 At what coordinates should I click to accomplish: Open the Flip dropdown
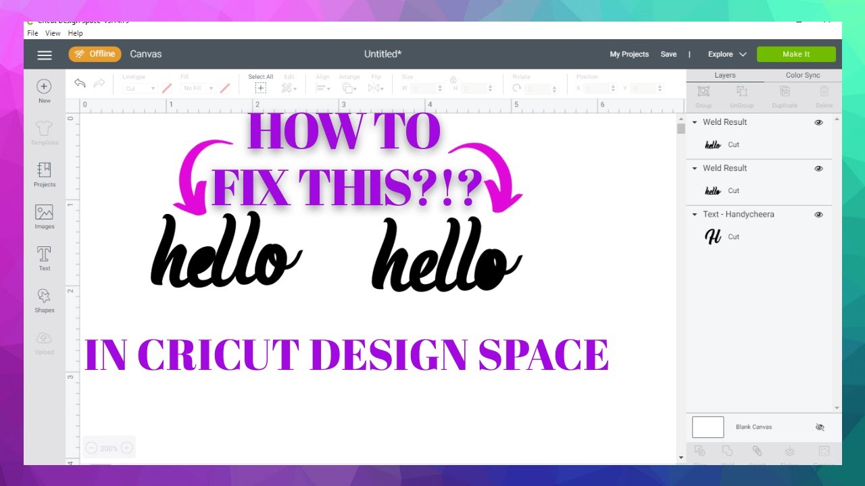376,88
